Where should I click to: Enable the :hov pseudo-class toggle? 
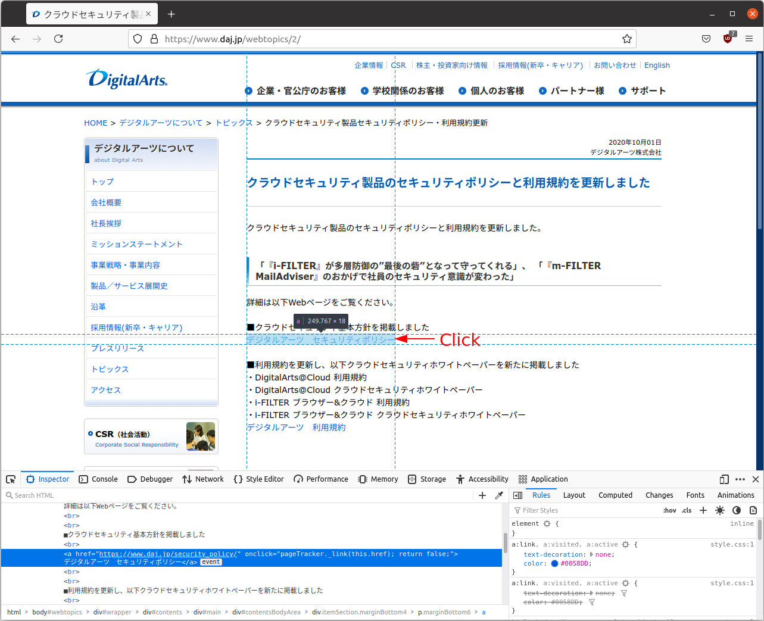669,510
